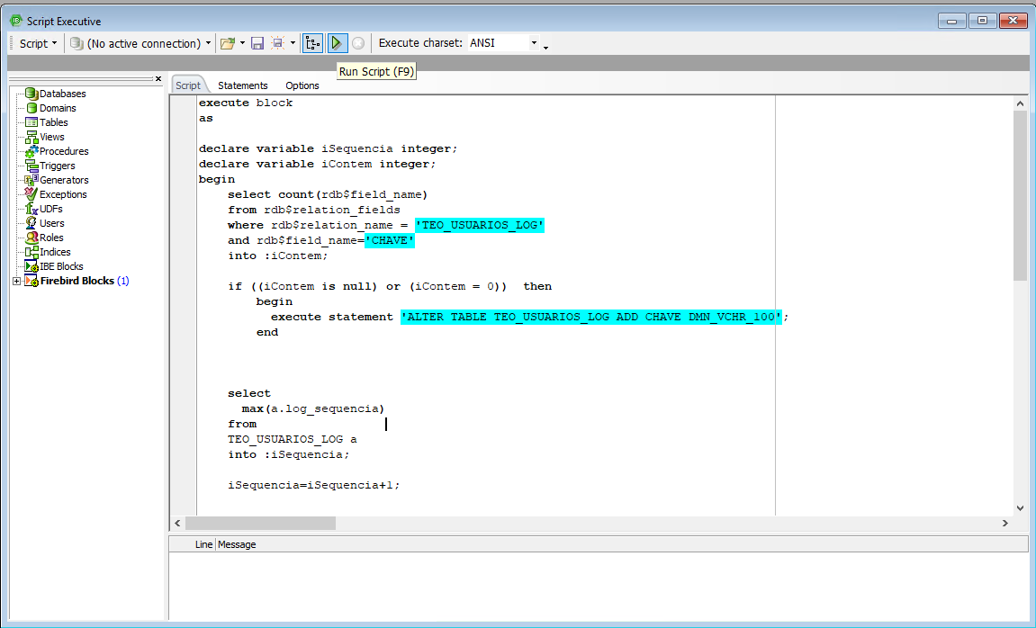The image size is (1036, 628).
Task: Click the horizontal scrollbar thumb in editor
Action: tap(260, 523)
